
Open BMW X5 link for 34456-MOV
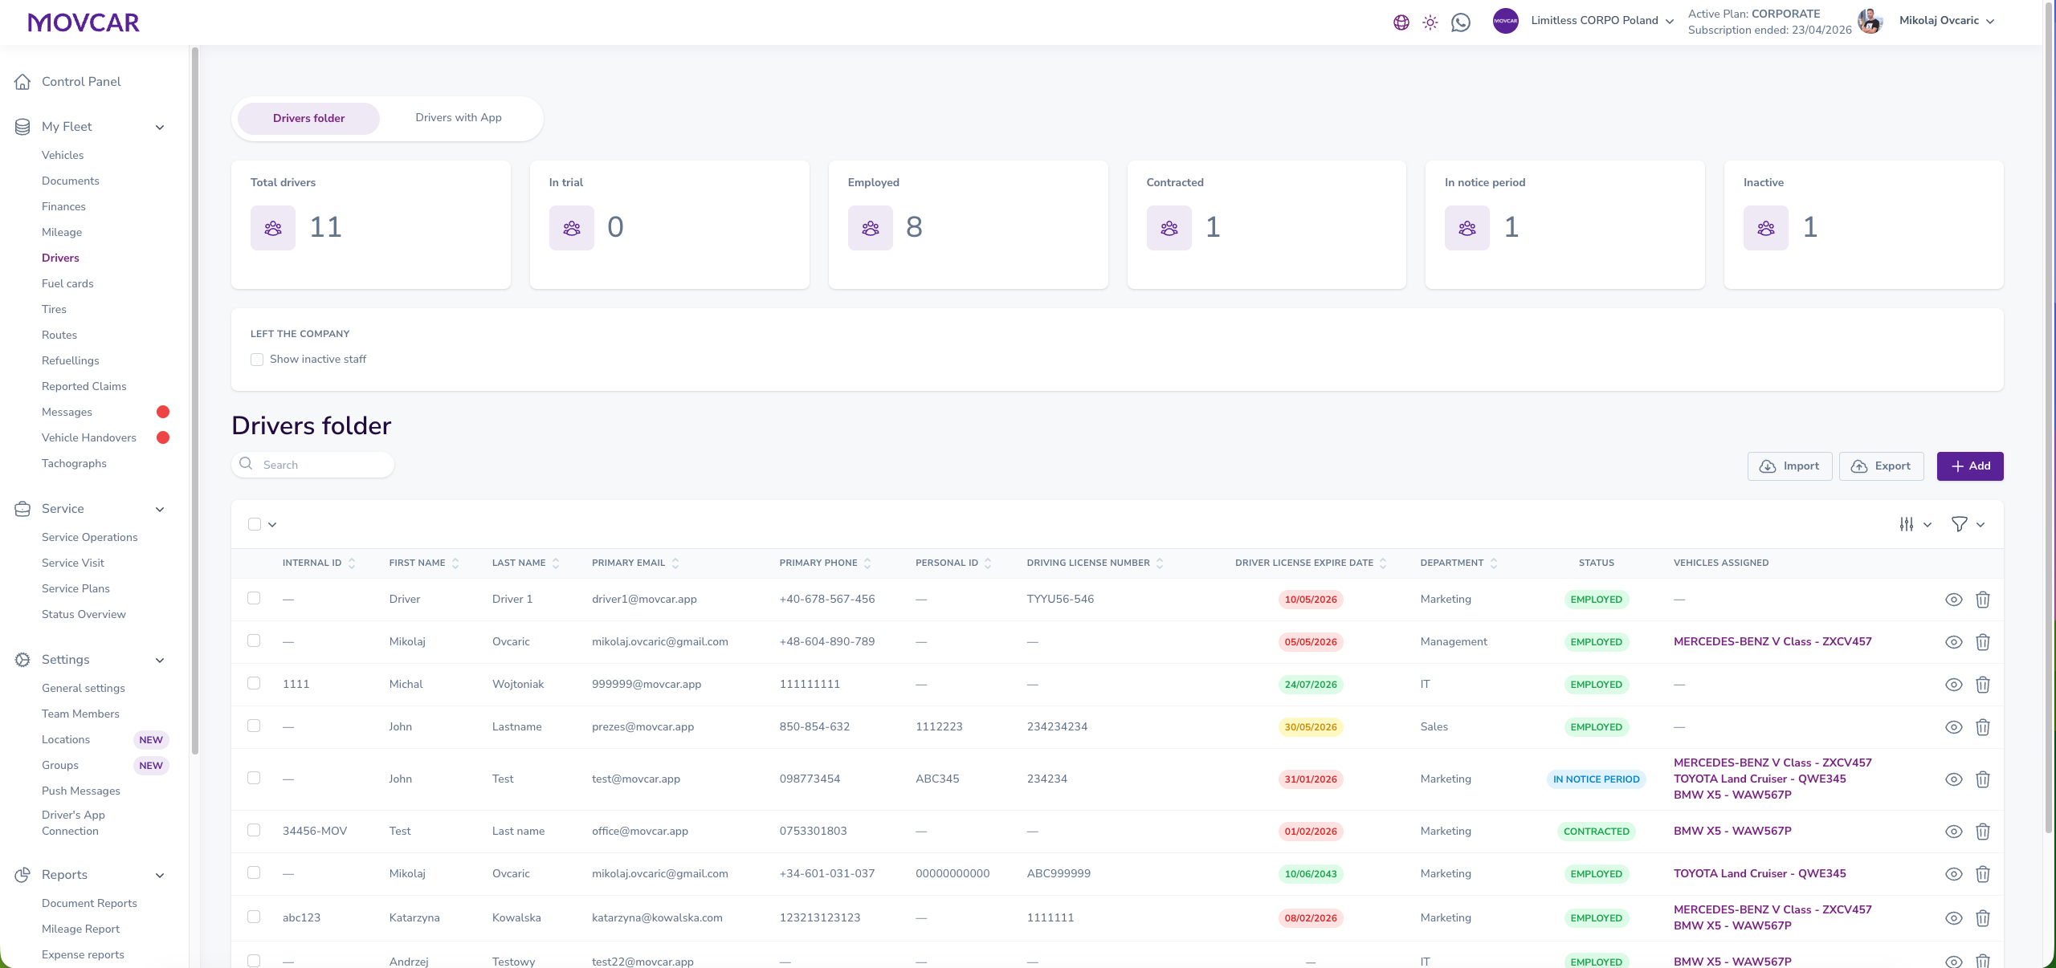1732,832
